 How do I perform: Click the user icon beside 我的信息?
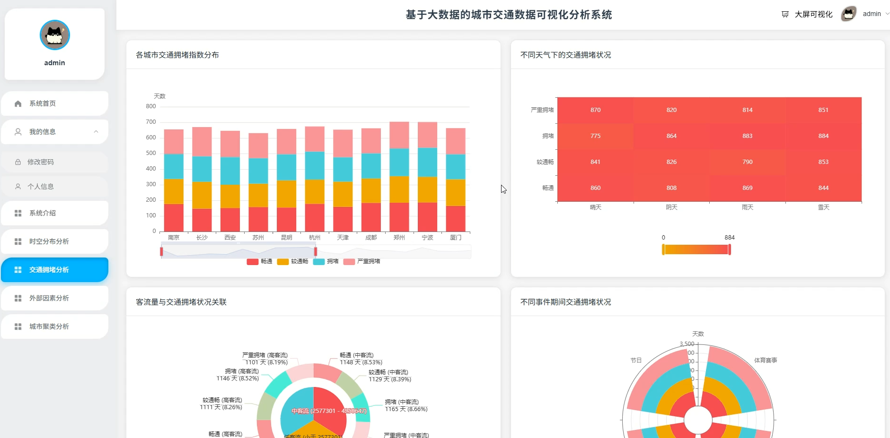coord(18,132)
